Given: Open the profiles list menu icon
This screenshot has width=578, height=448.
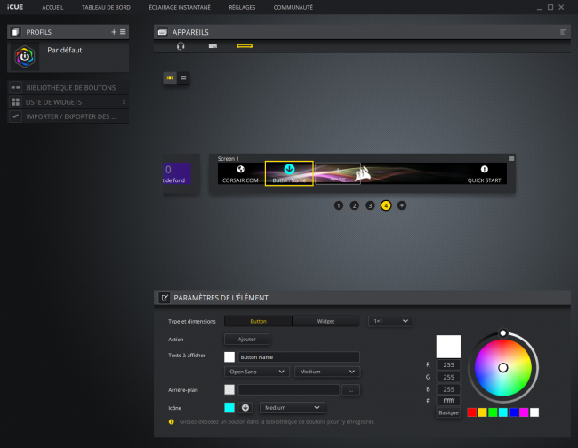Looking at the screenshot, I should pyautogui.click(x=123, y=31).
